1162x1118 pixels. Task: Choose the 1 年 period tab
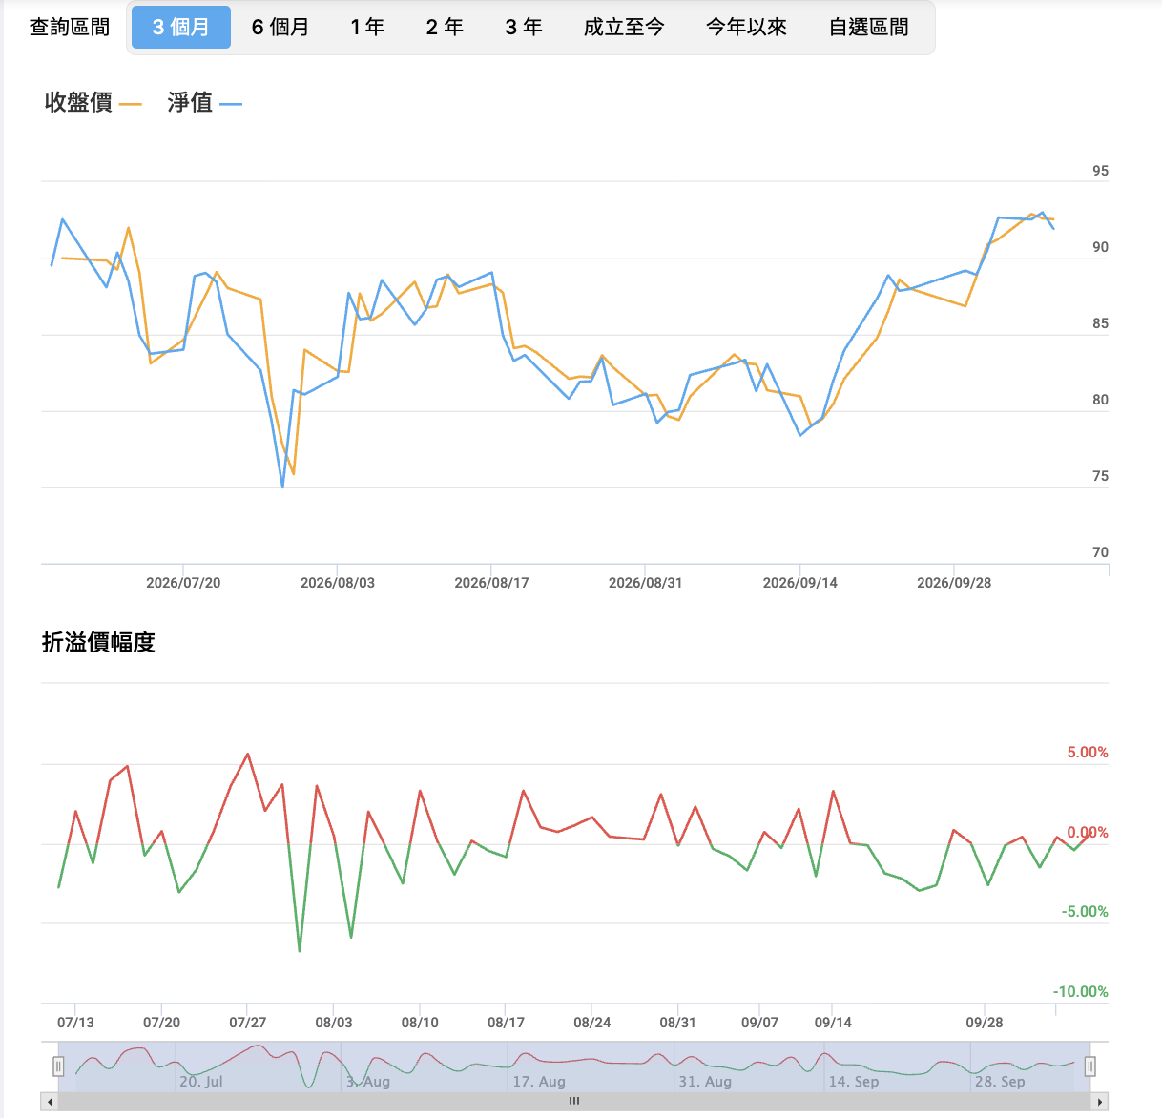pyautogui.click(x=367, y=28)
